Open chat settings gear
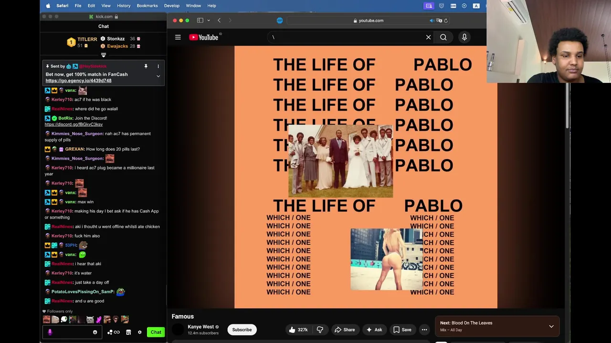The image size is (611, 343). 139,332
